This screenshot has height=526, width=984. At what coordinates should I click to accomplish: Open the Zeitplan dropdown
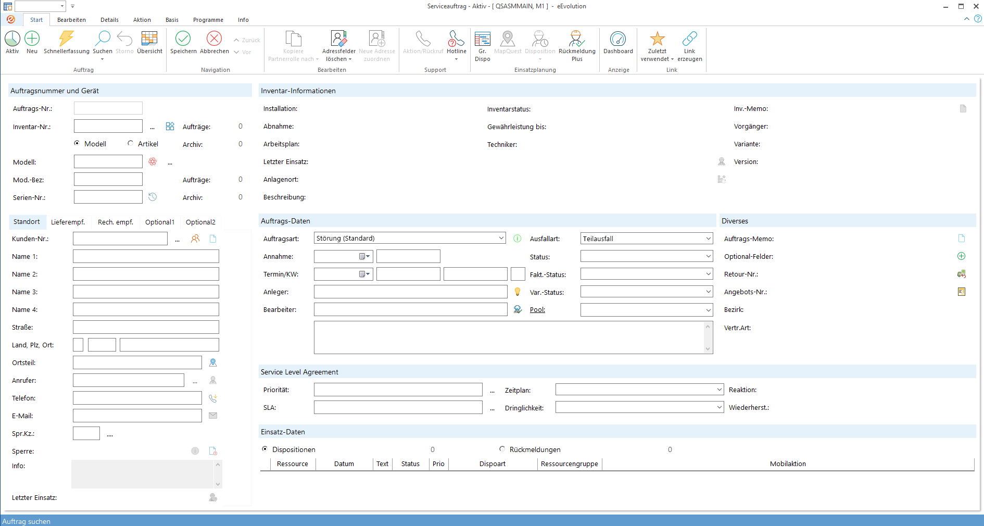(x=719, y=390)
